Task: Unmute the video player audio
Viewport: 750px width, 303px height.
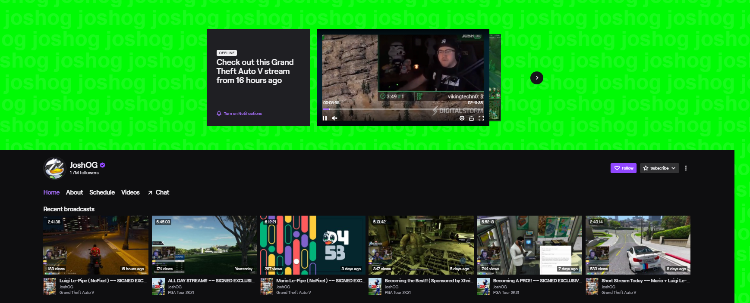Action: tap(334, 118)
